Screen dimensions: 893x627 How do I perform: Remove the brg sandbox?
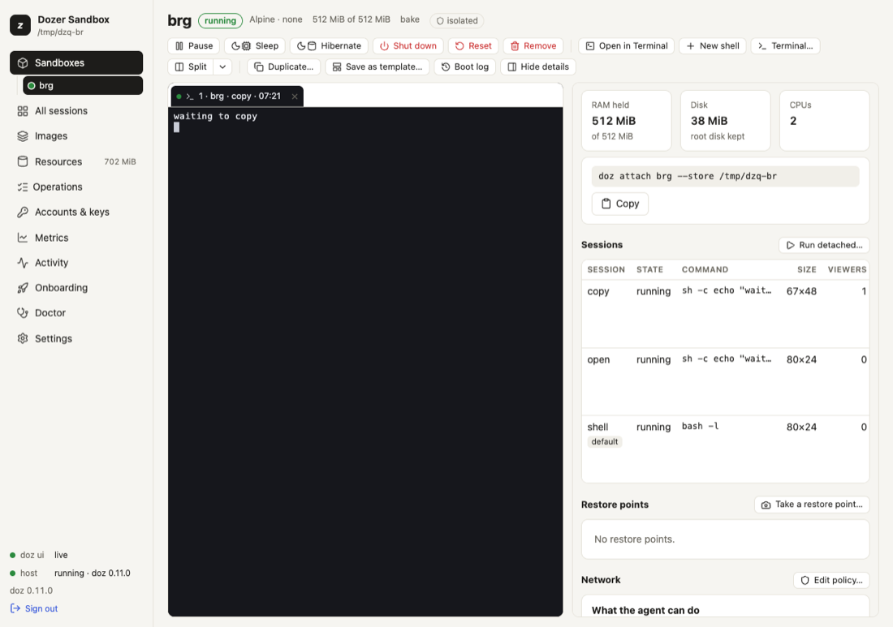point(533,45)
